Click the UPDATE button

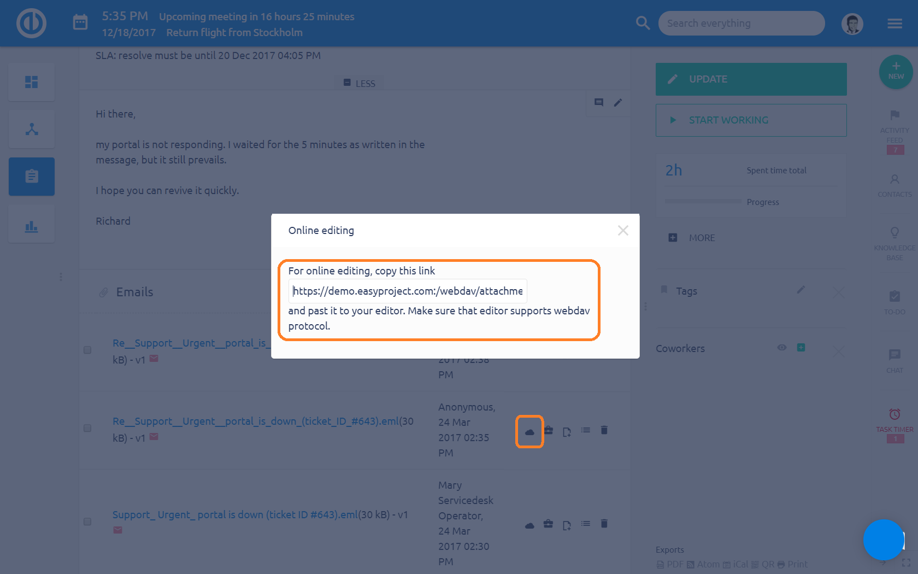751,79
